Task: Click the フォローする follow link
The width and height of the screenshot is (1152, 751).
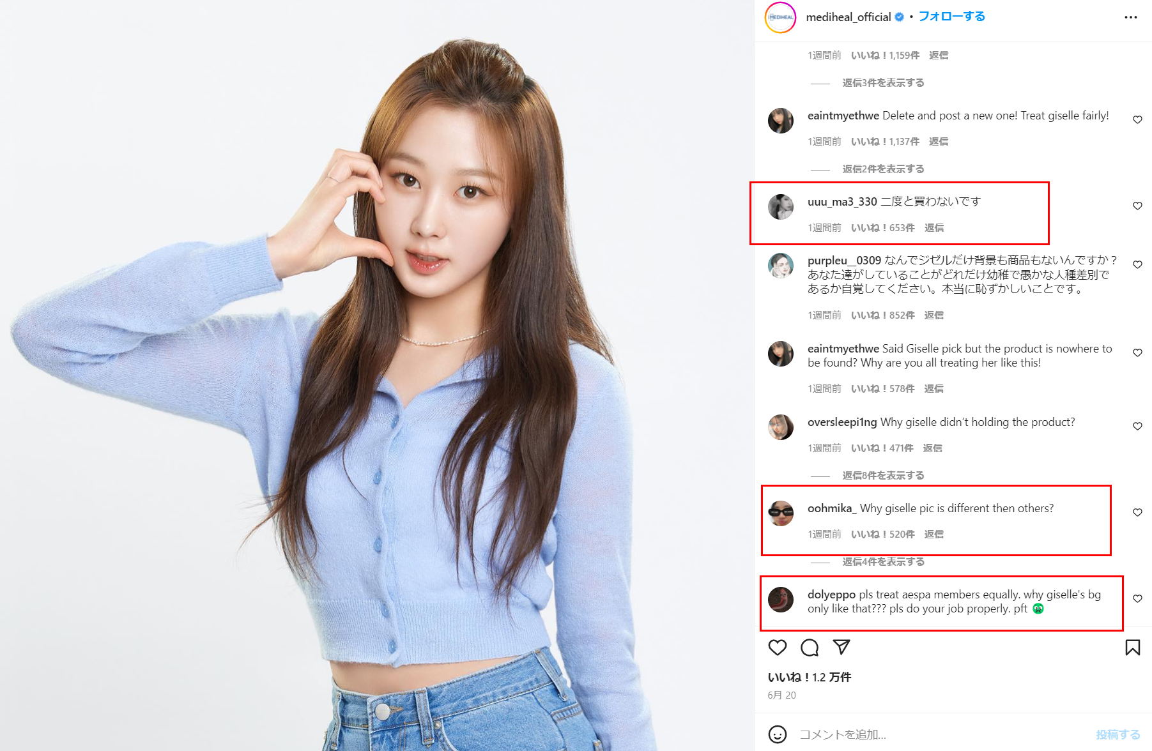Action: pyautogui.click(x=951, y=17)
